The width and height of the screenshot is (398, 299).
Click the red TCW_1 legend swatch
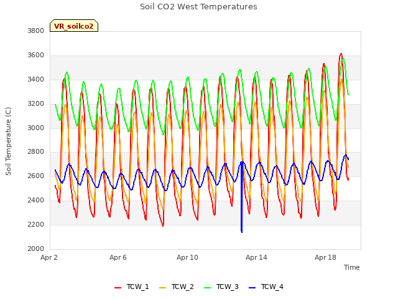[x=118, y=288]
